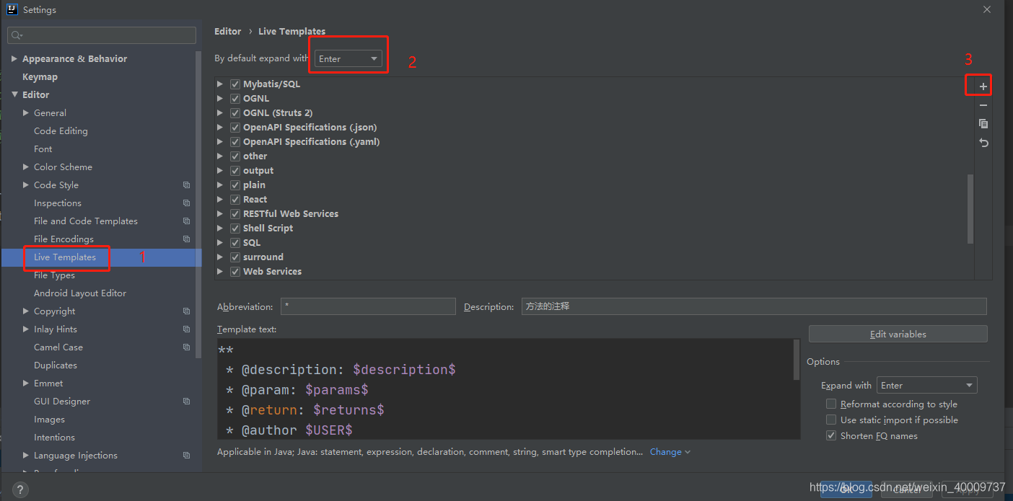Select the Web Services template group
The height and width of the screenshot is (501, 1013).
click(272, 272)
